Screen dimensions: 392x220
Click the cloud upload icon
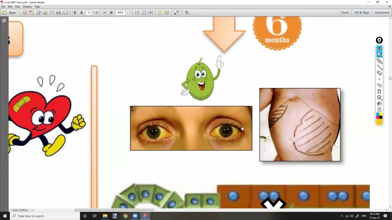[x=45, y=13]
